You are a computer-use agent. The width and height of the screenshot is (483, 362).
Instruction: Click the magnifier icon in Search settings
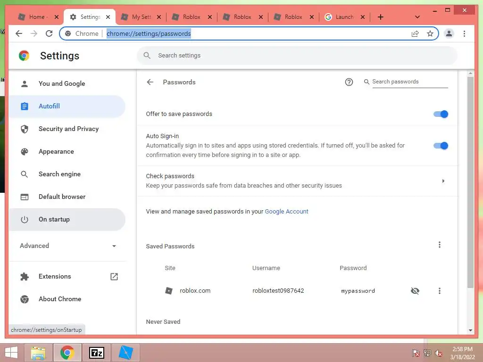point(147,56)
